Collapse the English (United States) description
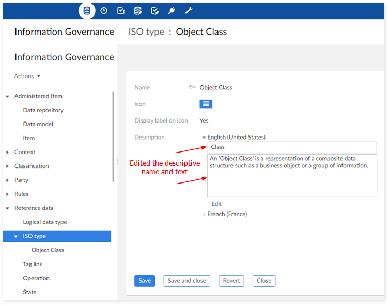The image size is (389, 305). (204, 138)
